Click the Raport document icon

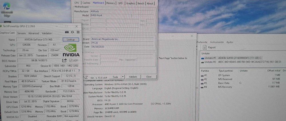(x=205, y=47)
